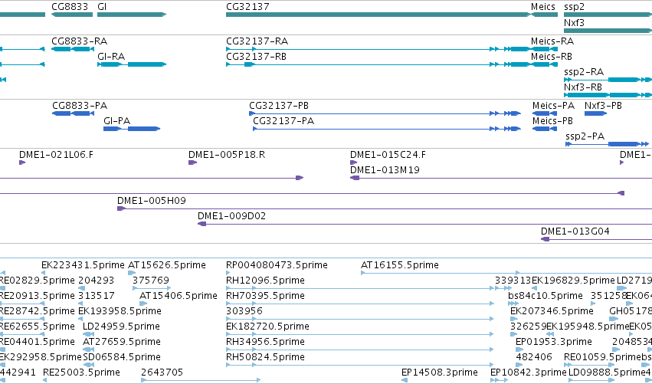This screenshot has width=652, height=384.
Task: Open the EK182720.5prime EST label
Action: [x=267, y=327]
